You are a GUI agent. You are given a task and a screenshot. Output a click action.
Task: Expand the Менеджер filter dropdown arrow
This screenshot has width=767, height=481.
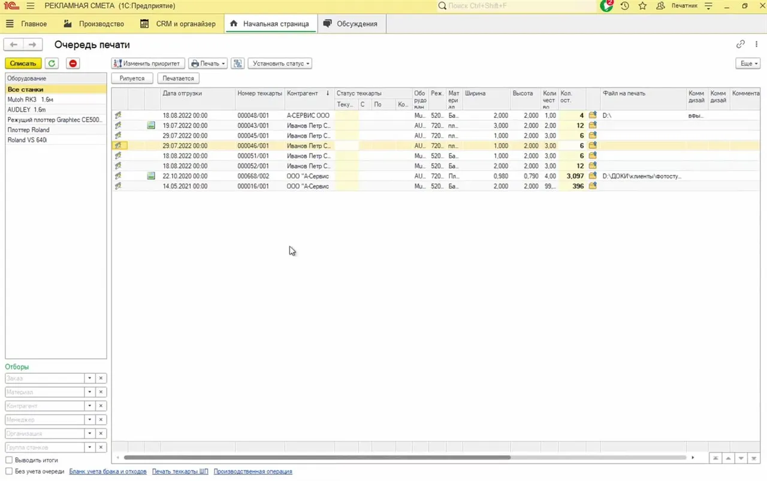tap(90, 419)
